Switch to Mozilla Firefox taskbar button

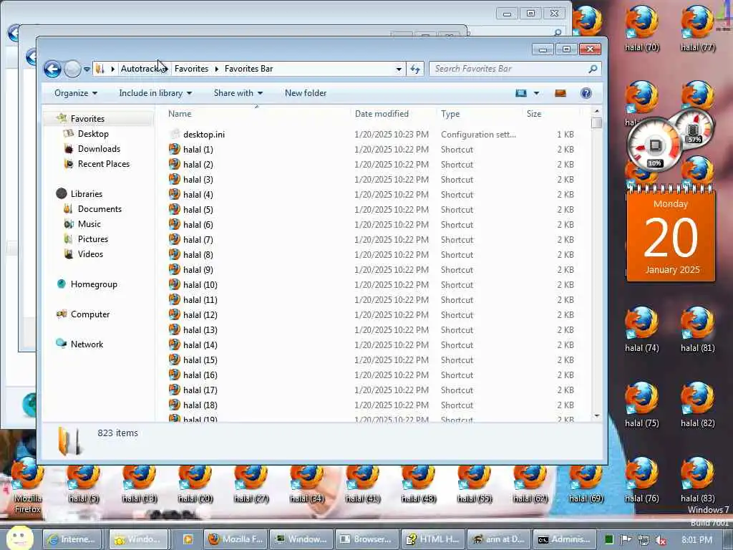coord(236,539)
